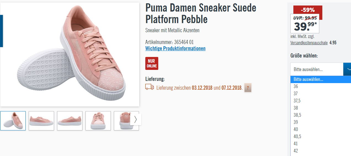The image size is (351, 156).
Task: Click the delivery help question mark icon
Action: coord(248,88)
